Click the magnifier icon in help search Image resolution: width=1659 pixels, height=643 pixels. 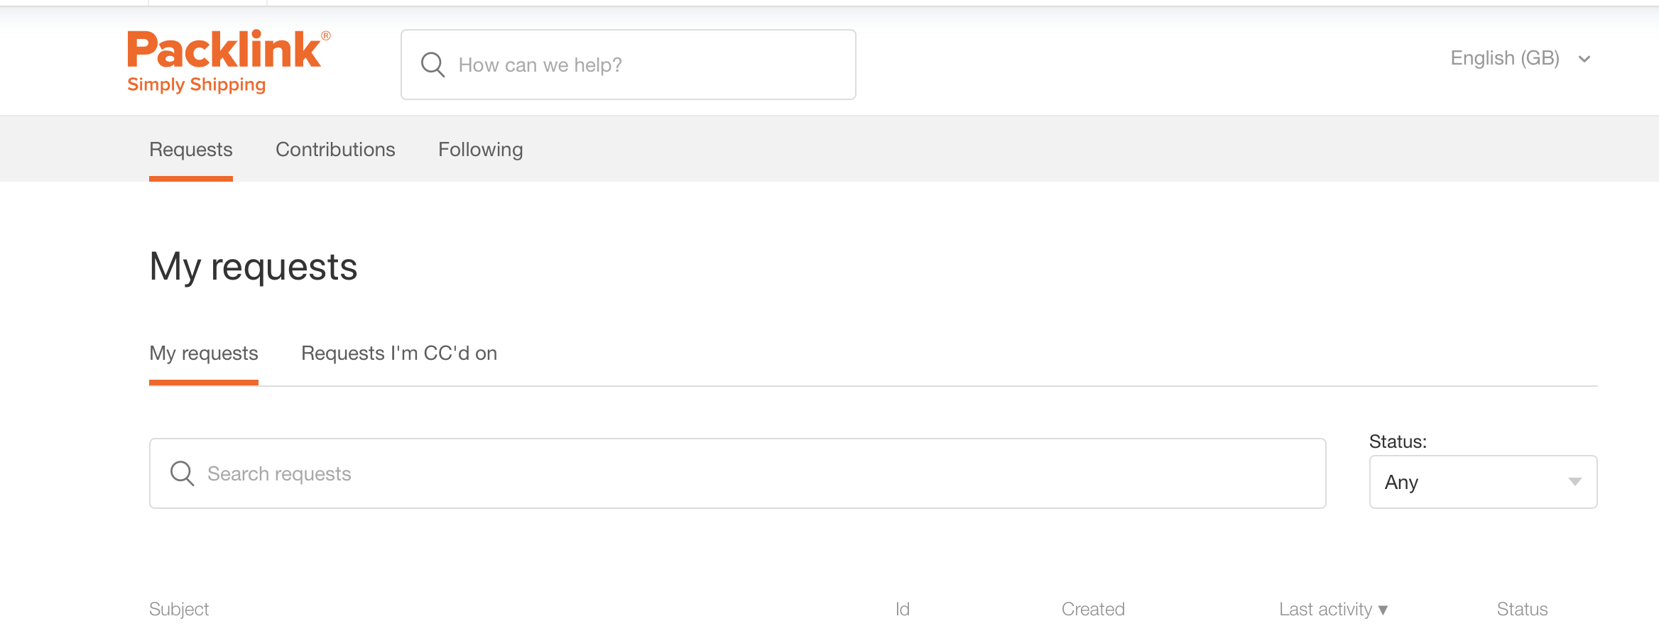(x=433, y=65)
